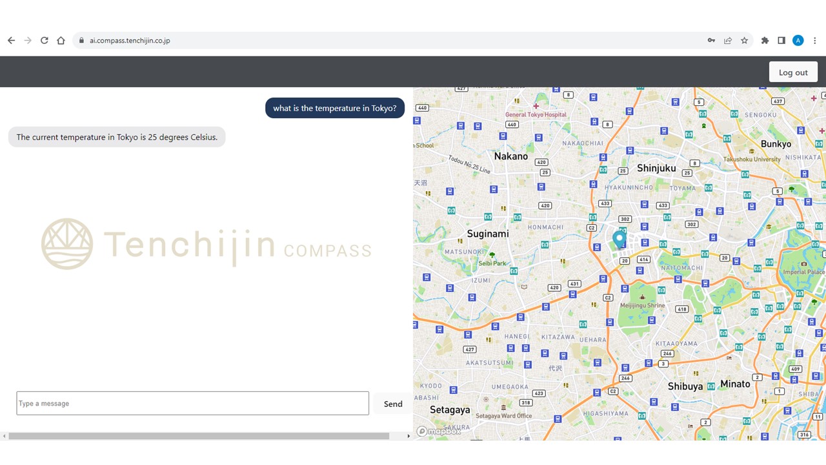Viewport: 826px width, 465px height.
Task: Click the Setagaya Ward Office map label
Action: (x=504, y=416)
